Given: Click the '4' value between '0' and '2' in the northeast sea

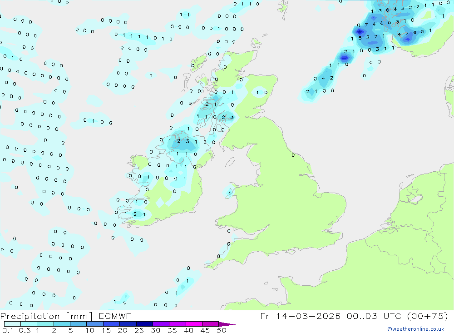Looking at the screenshot, I should pos(323,78).
